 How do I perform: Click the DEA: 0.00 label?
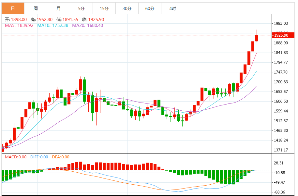(x=61, y=157)
